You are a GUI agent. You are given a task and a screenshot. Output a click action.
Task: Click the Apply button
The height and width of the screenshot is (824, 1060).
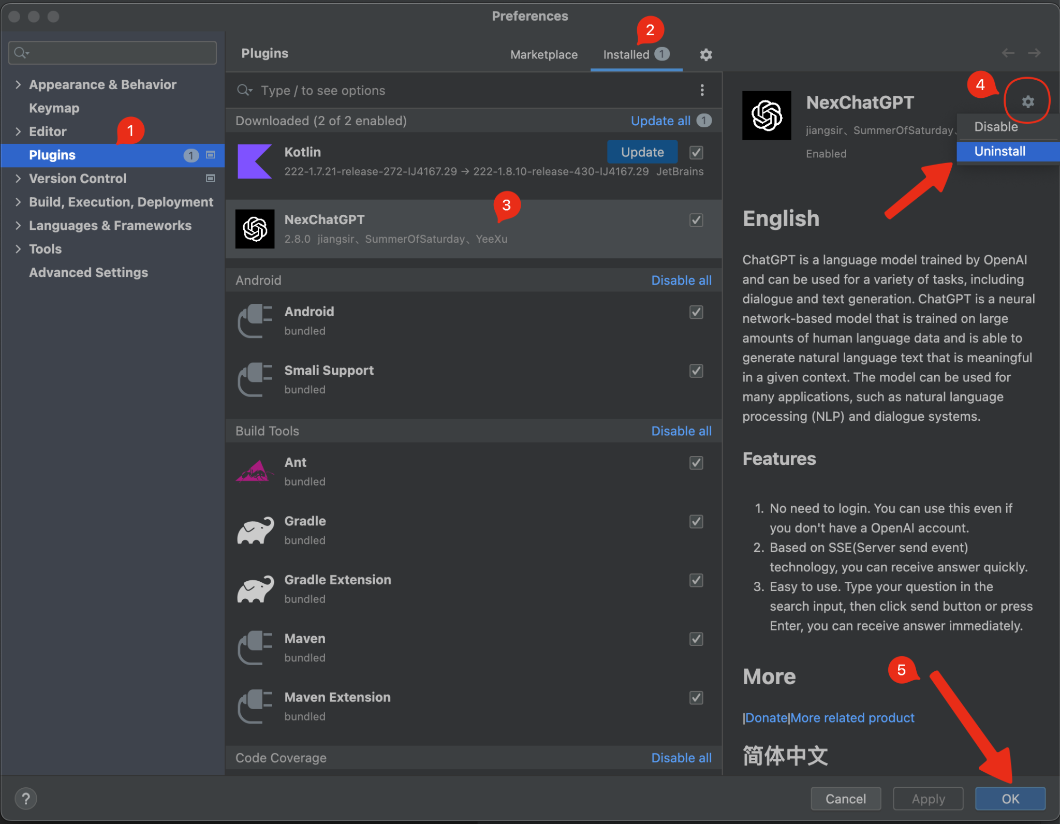928,799
